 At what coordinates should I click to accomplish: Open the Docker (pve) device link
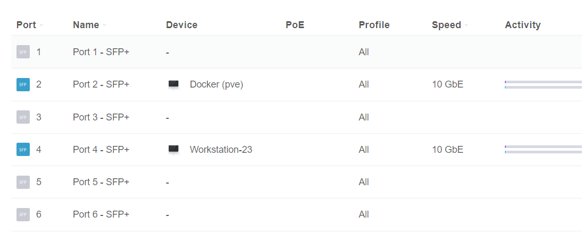pos(216,84)
